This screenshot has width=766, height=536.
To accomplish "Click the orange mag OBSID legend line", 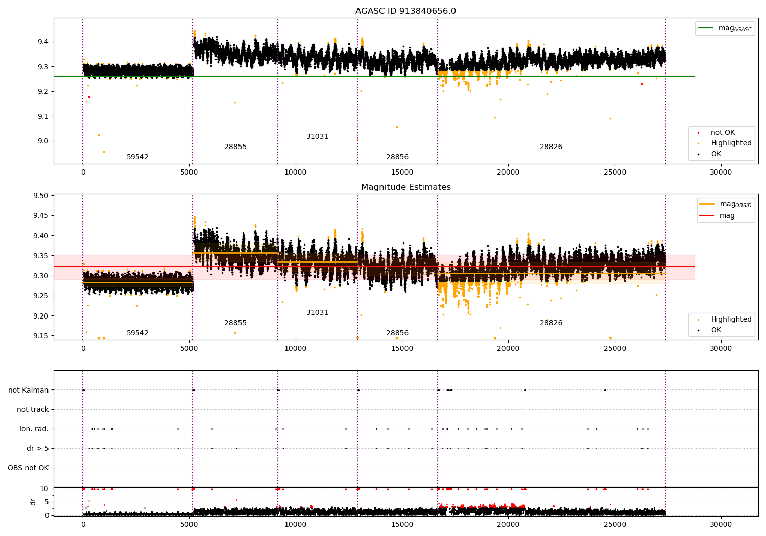I will (x=707, y=204).
